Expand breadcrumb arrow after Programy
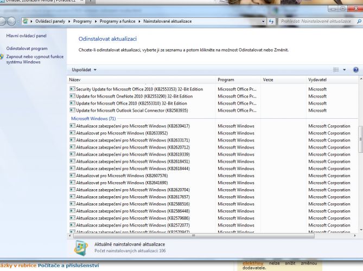363x271 pixels. pyautogui.click(x=96, y=21)
